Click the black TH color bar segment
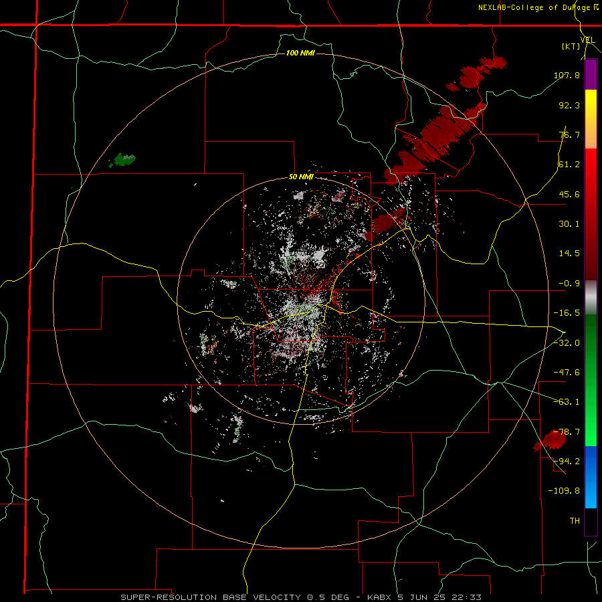The height and width of the screenshot is (602, 602). click(x=591, y=522)
